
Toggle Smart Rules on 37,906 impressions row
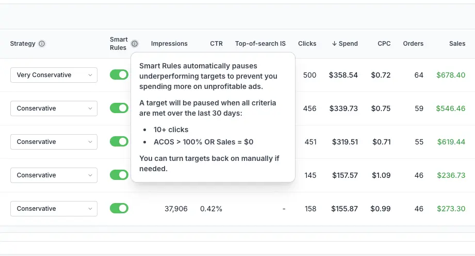click(x=119, y=208)
